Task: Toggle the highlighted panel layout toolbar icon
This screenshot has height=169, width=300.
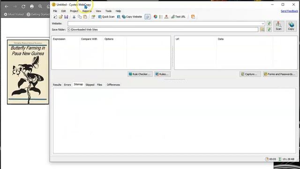Action: click(148, 17)
